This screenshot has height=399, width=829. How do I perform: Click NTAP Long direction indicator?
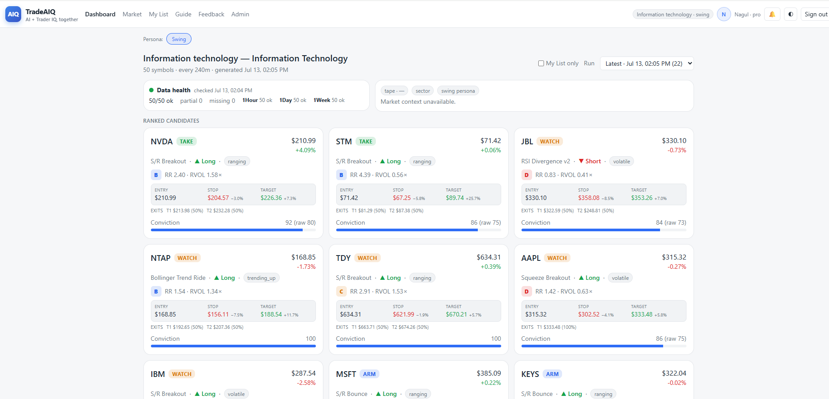point(225,278)
